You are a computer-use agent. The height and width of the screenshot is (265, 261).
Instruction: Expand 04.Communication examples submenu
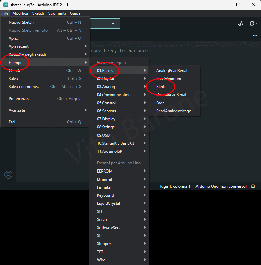point(119,95)
